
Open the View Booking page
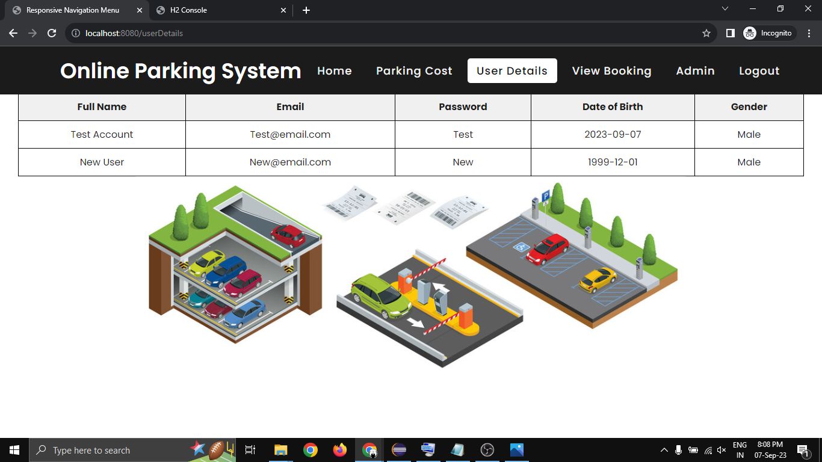coord(611,71)
